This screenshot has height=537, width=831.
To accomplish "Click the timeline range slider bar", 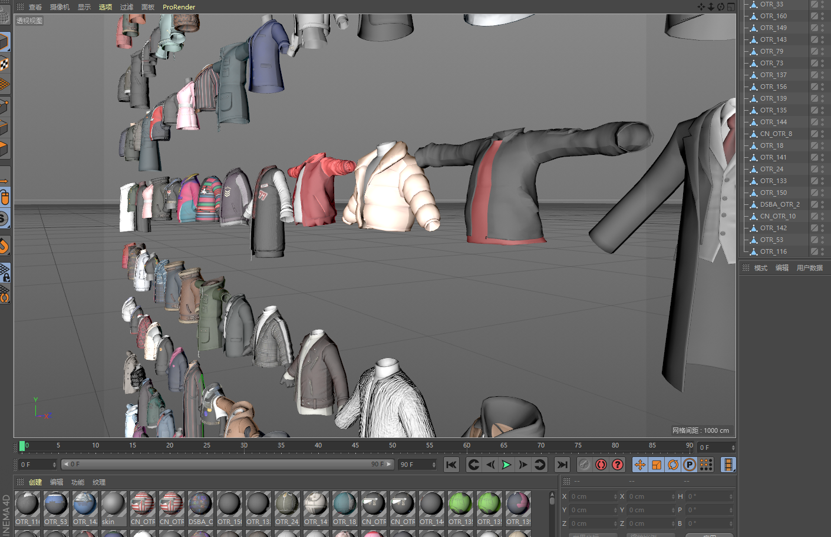I will click(227, 465).
